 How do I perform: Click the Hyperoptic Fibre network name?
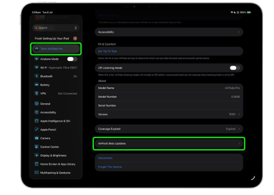[63, 68]
